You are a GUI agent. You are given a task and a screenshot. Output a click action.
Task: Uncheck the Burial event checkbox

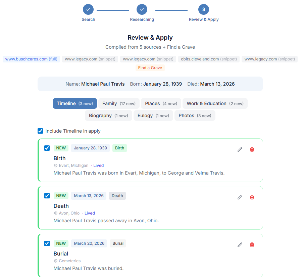(47, 243)
